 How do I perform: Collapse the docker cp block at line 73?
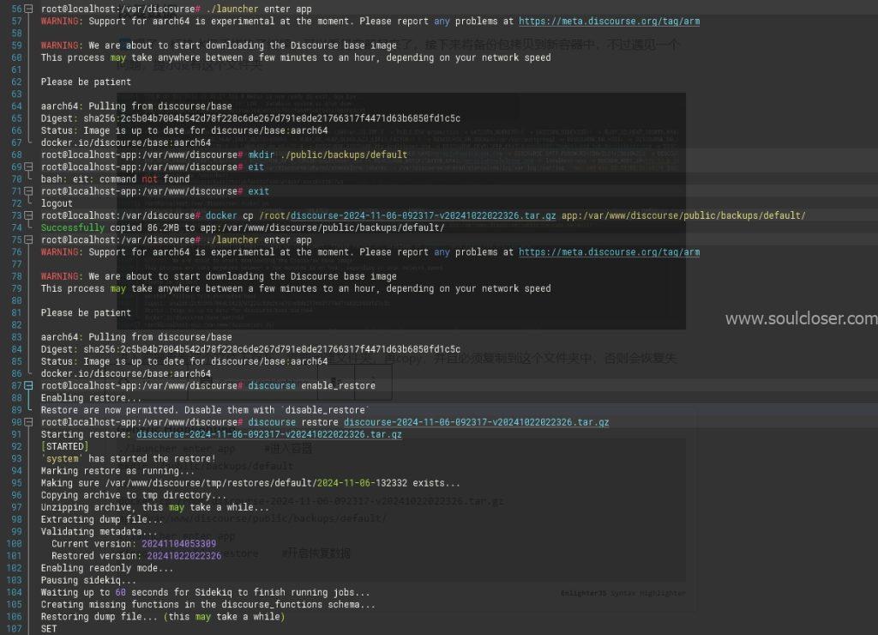pyautogui.click(x=29, y=215)
